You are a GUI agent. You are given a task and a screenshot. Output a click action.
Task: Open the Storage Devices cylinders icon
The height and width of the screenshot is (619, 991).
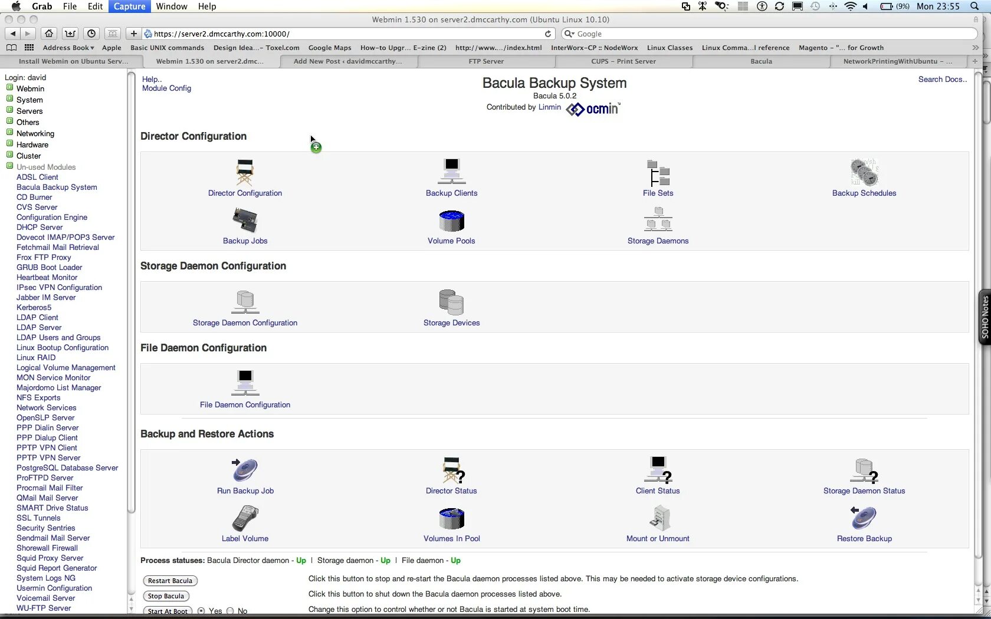451,302
